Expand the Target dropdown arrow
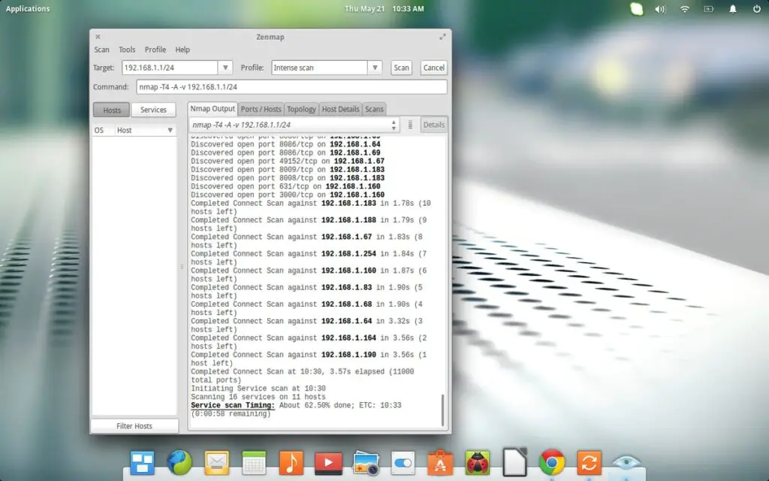The width and height of the screenshot is (769, 481). [x=225, y=68]
